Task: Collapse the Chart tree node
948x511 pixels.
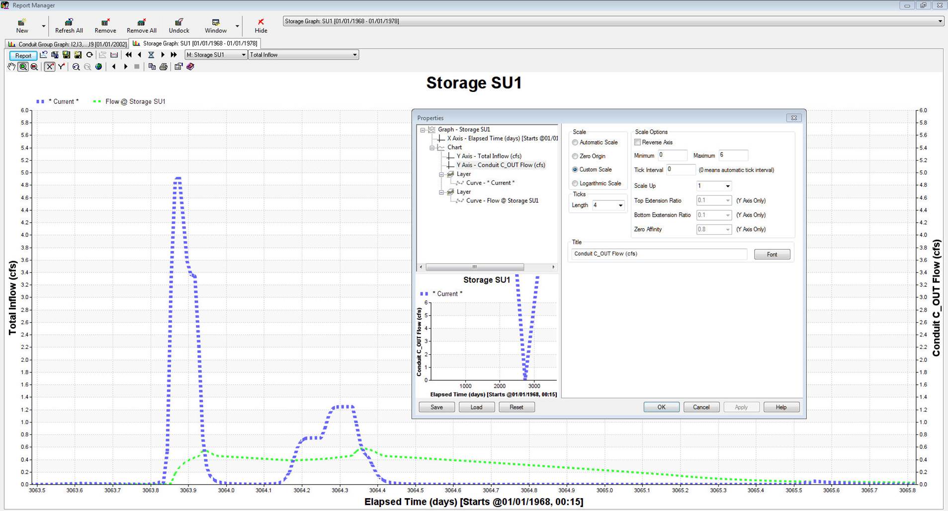Action: (431, 147)
